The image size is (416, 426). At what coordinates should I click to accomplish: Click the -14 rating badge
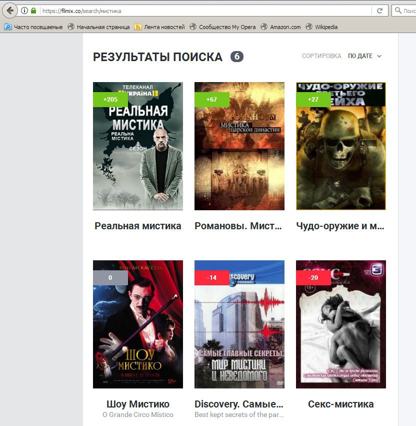click(212, 278)
